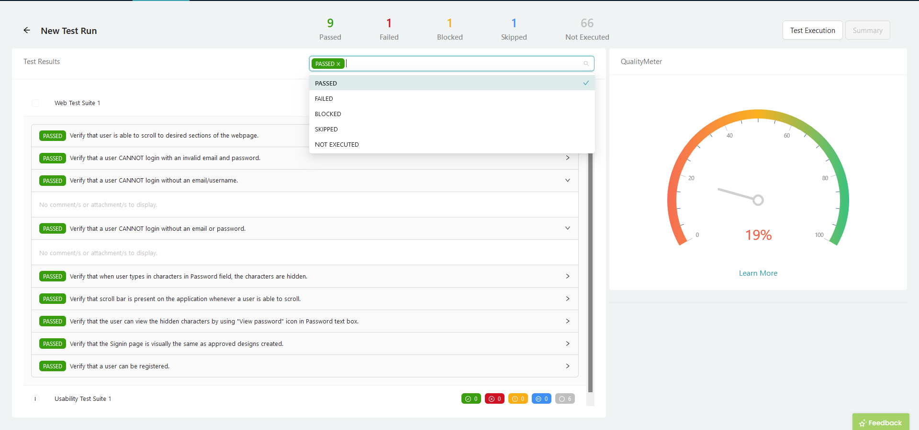Click the Usability suite blocked count badge
Viewport: 919px width, 430px height.
pos(518,398)
